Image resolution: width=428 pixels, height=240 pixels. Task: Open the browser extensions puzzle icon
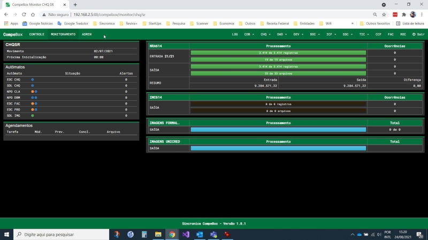click(x=404, y=14)
